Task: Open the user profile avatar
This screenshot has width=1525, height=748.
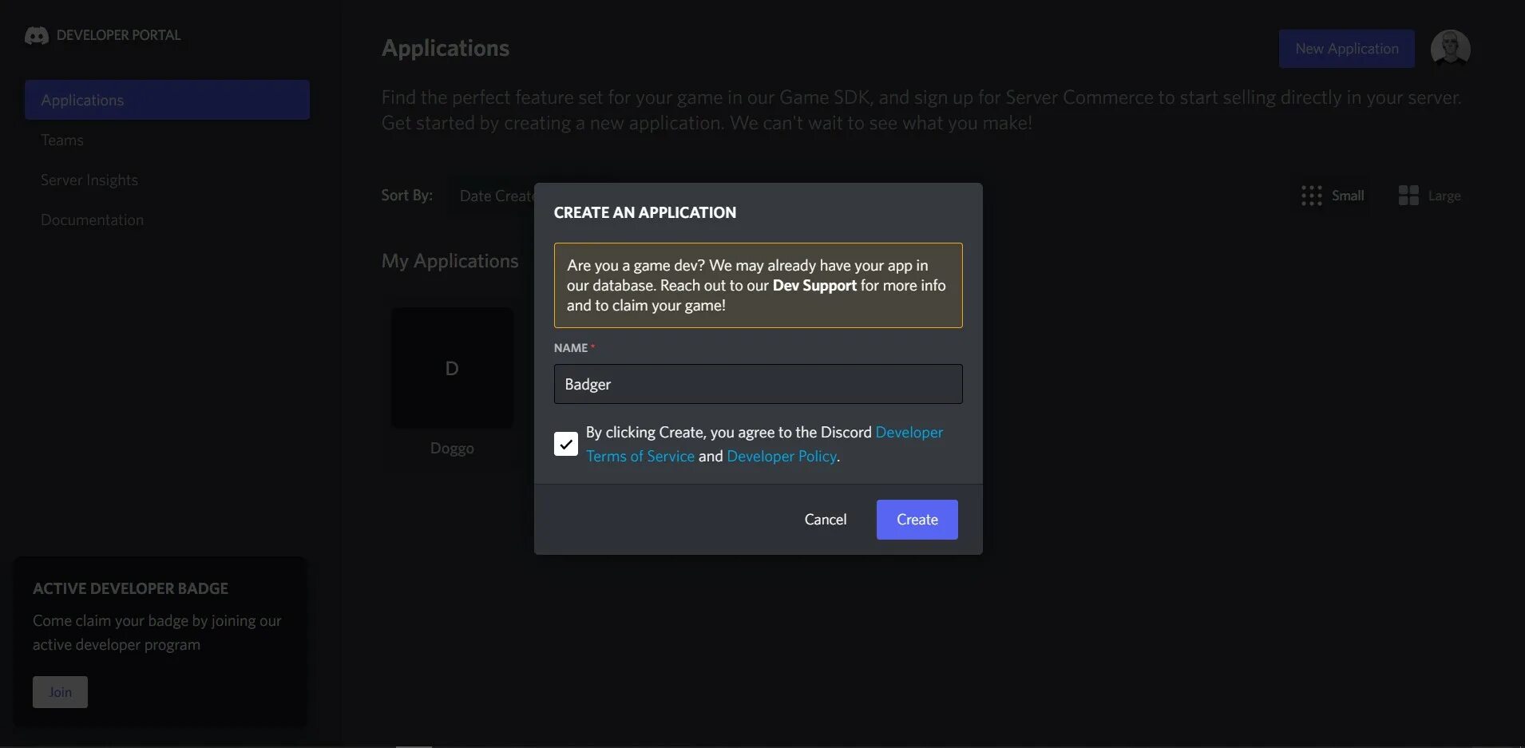Action: (1450, 49)
